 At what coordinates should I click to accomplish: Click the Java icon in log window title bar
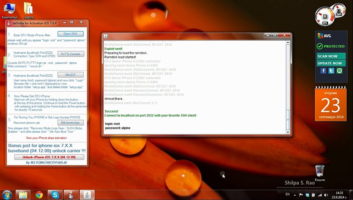[106, 36]
